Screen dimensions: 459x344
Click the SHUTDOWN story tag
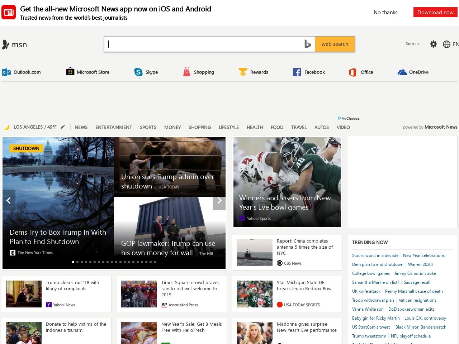26,148
